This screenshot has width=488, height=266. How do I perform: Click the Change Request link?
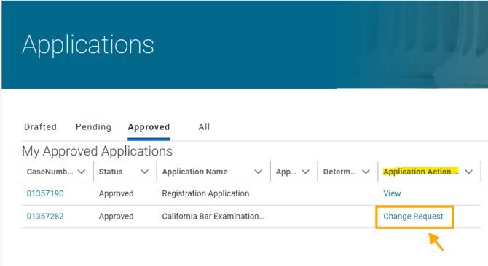pos(413,217)
